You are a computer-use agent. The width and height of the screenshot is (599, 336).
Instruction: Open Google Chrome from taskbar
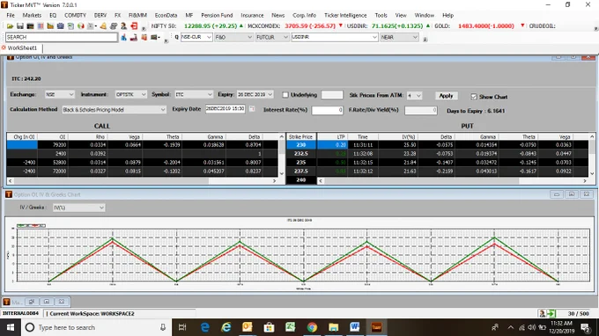(312, 327)
